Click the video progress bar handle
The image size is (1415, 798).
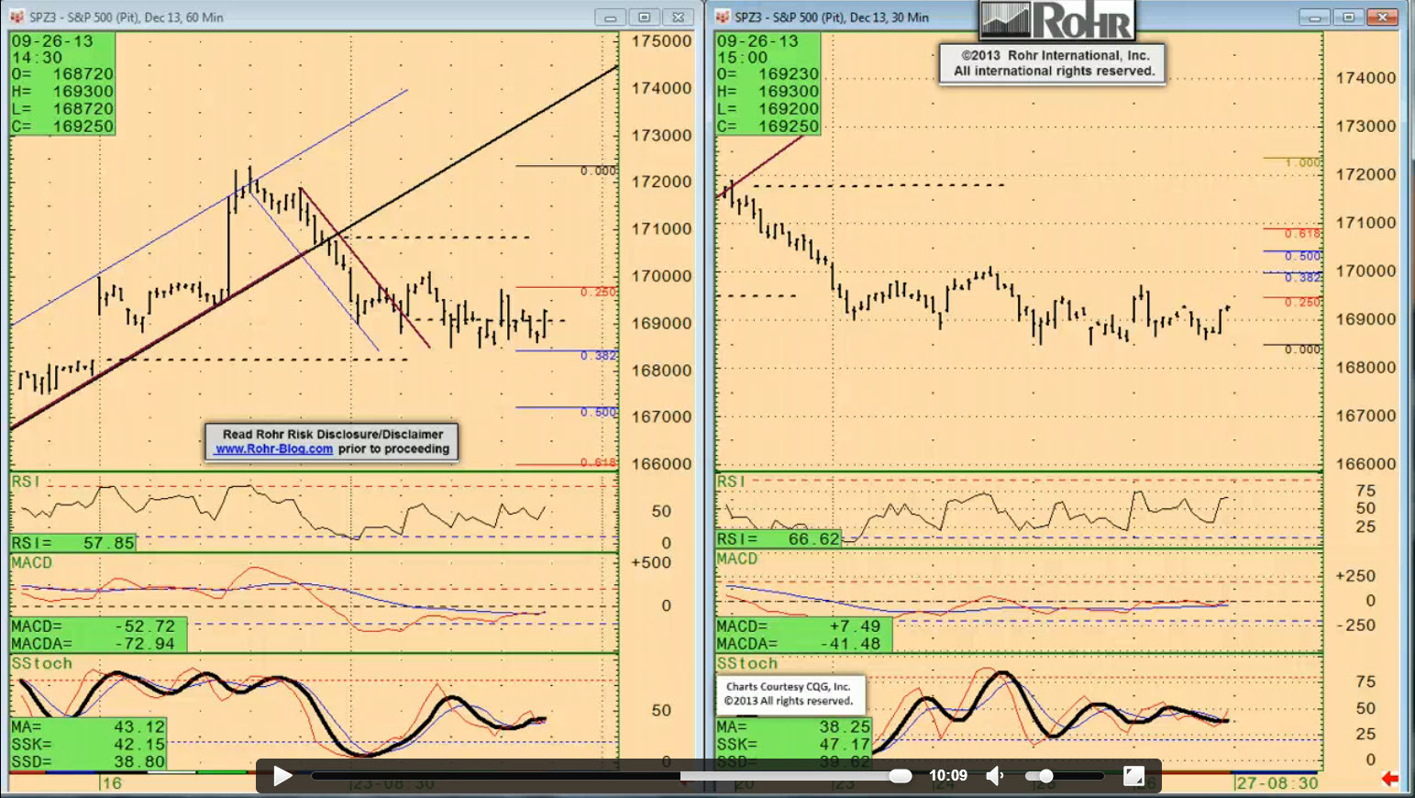[x=901, y=776]
